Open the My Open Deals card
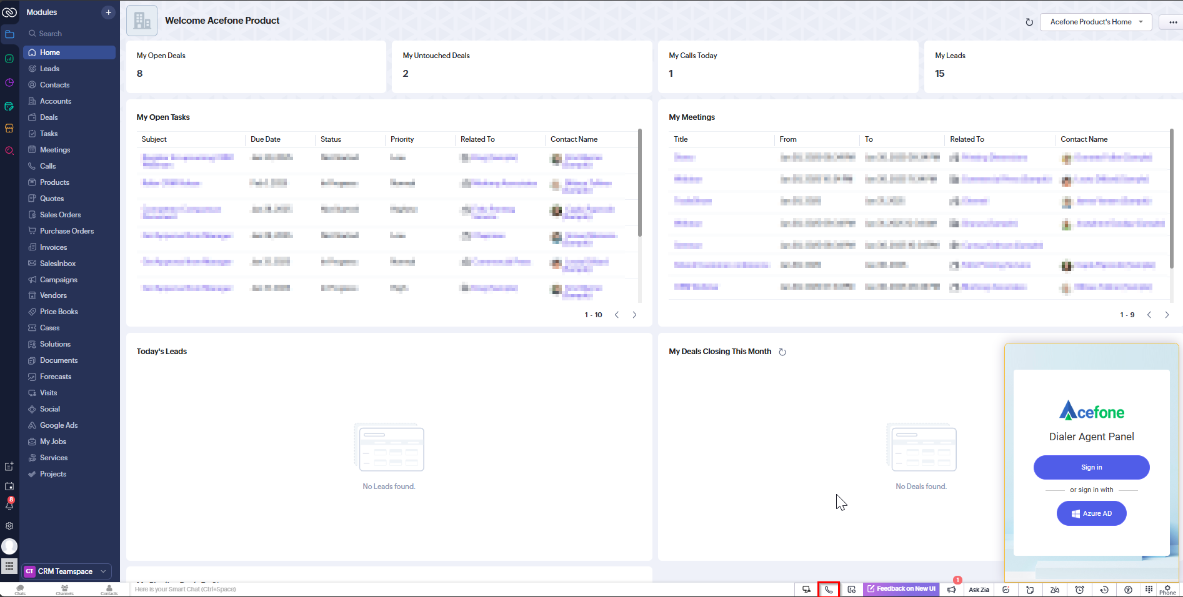 click(x=256, y=67)
